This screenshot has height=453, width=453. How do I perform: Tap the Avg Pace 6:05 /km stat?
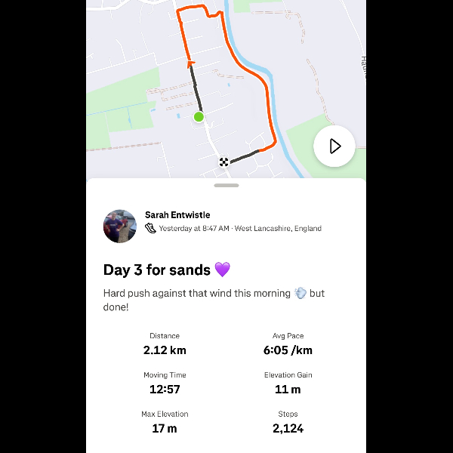[x=288, y=344]
